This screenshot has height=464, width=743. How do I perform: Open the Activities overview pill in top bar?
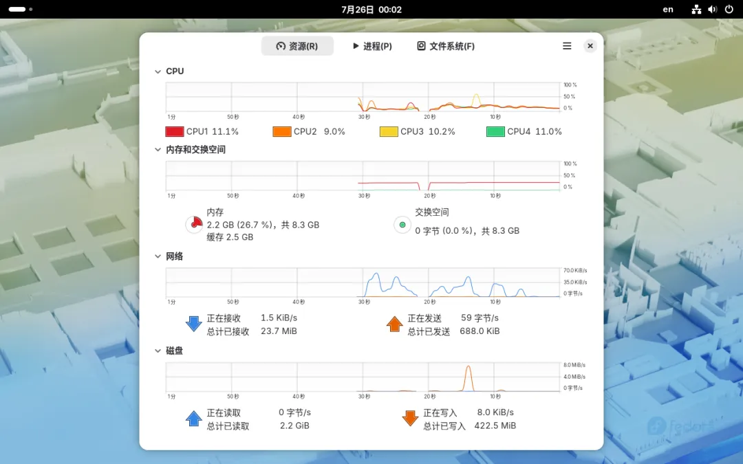(21, 9)
